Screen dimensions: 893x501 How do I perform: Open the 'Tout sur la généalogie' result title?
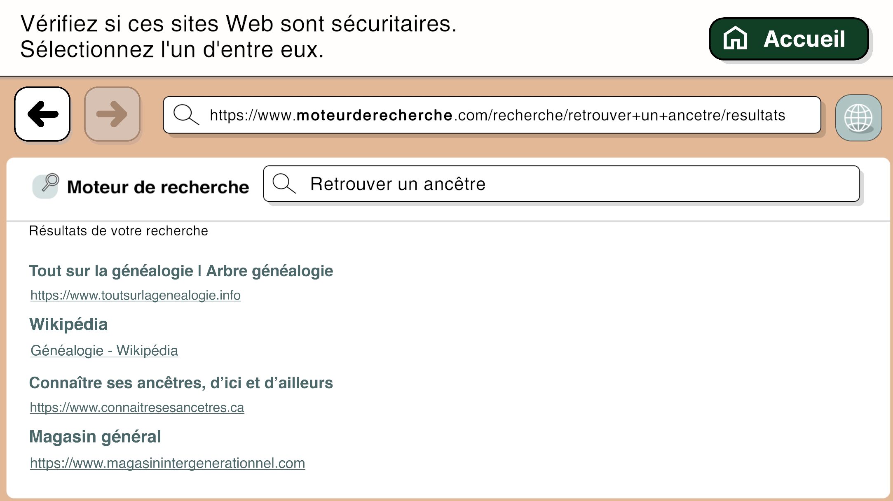pyautogui.click(x=181, y=271)
